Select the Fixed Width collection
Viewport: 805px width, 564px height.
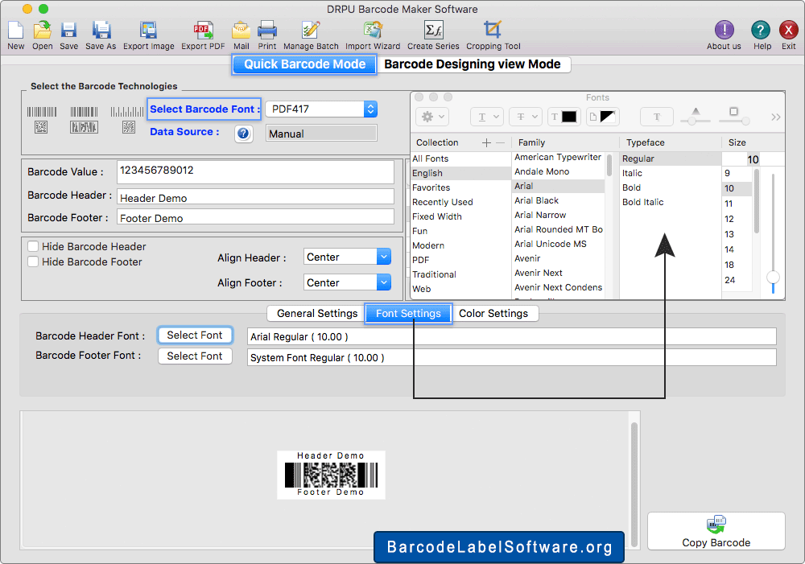coord(461,216)
